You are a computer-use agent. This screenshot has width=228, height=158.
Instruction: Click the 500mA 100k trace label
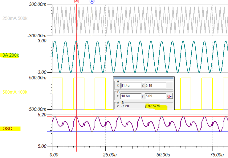coord(15,92)
